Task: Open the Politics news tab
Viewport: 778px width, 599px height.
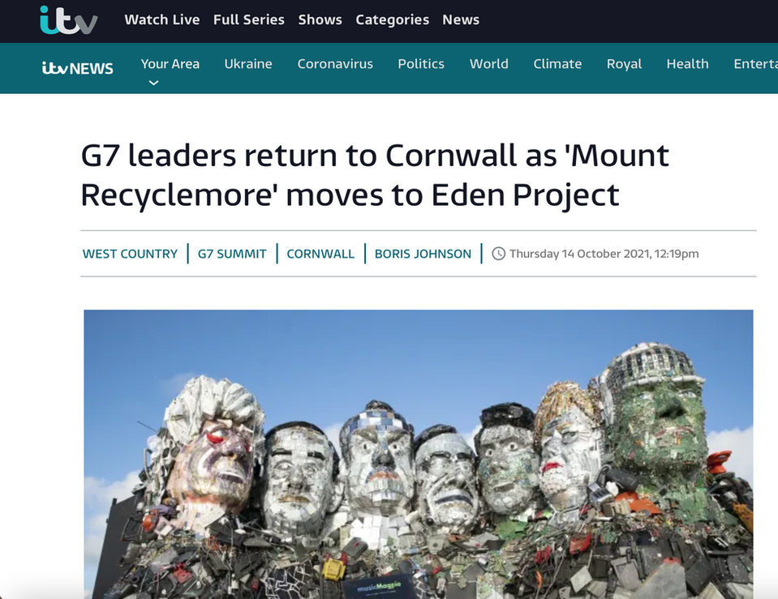Action: pos(421,64)
